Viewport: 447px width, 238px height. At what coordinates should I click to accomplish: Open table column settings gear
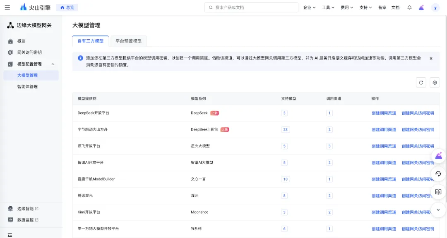coord(435,83)
